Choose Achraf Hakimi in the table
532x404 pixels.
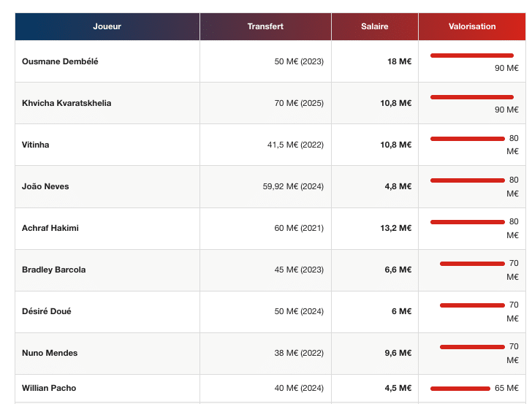pyautogui.click(x=50, y=228)
